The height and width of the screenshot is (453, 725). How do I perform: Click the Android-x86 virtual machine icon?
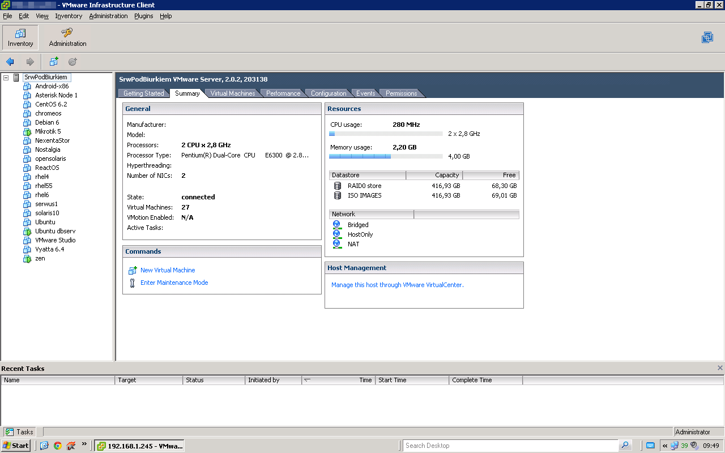coord(27,86)
